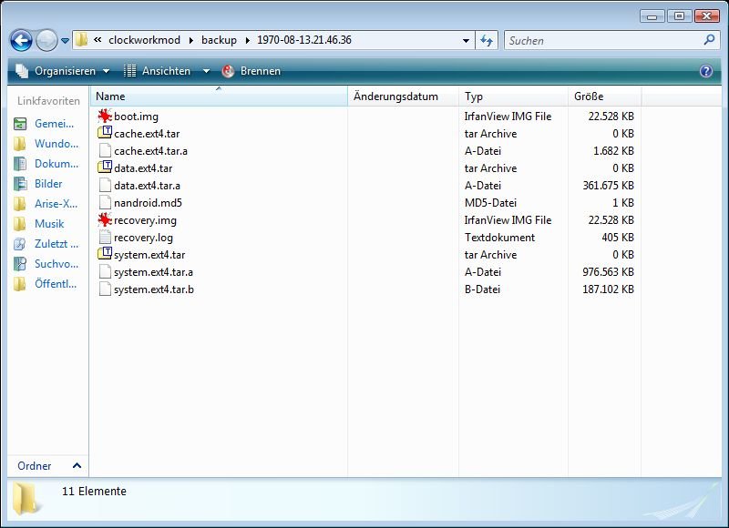
Task: Navigate to the clockworkmod breadcrumb
Action: pos(144,40)
